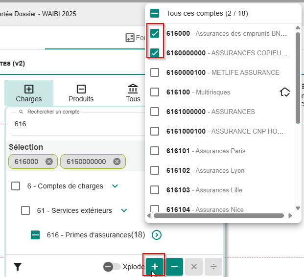
Task: Click the divide operator button
Action: click(213, 267)
